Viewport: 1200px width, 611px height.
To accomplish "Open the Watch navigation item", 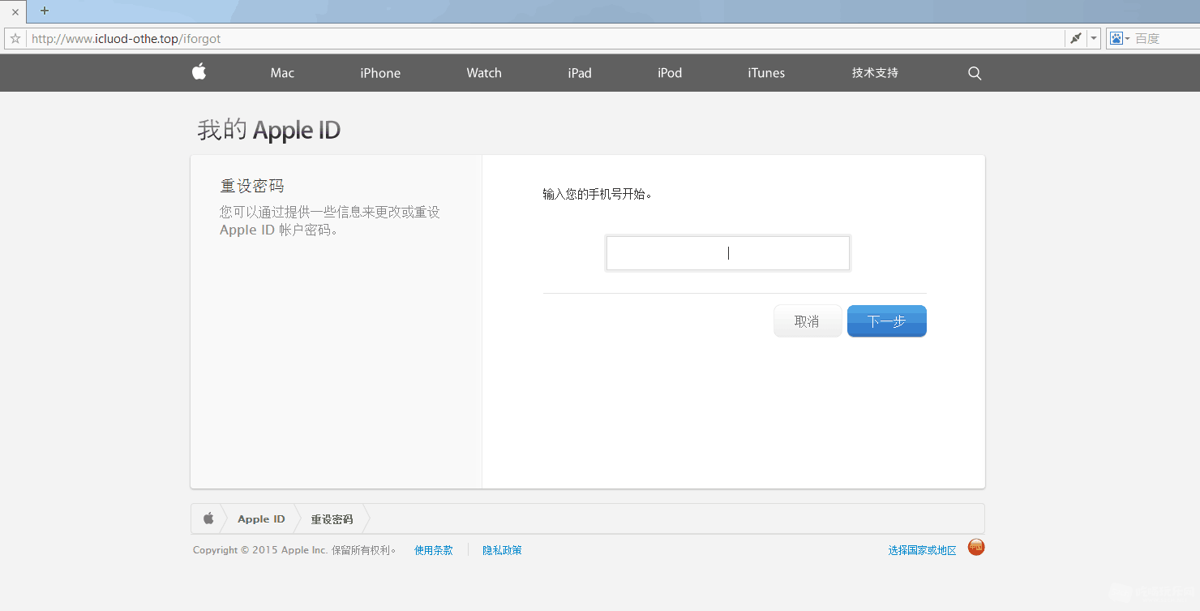I will (x=484, y=73).
